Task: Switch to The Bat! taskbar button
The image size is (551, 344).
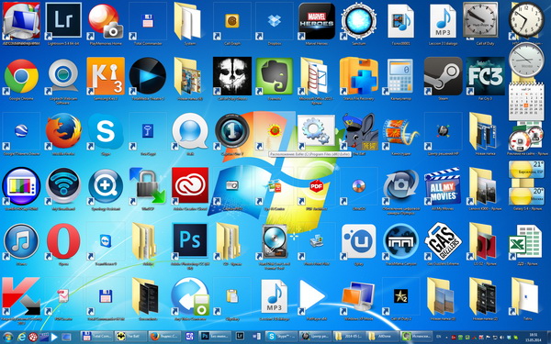Action: pos(130,337)
